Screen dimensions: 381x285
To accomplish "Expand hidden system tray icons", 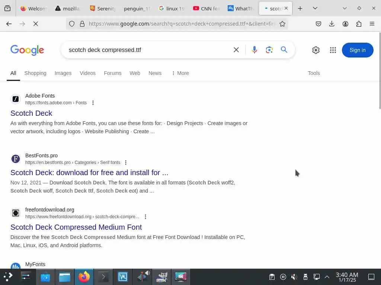I will [x=327, y=277].
